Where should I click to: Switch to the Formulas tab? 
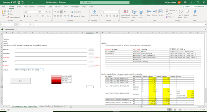click(41, 7)
